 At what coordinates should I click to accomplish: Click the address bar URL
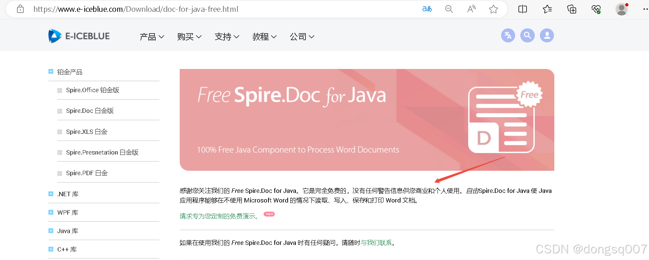(136, 9)
